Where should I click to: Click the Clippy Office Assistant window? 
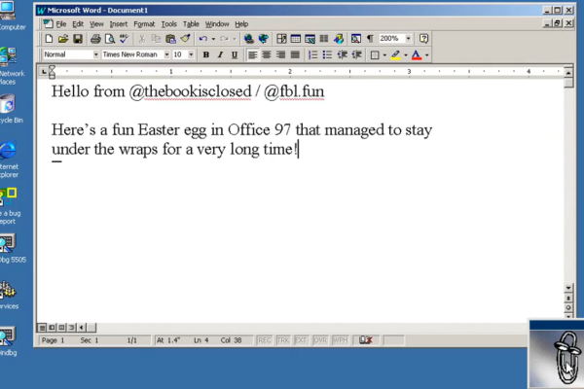tap(557, 354)
